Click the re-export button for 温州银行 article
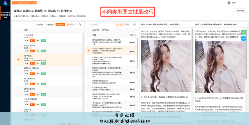The image size is (249, 125). pos(132,97)
